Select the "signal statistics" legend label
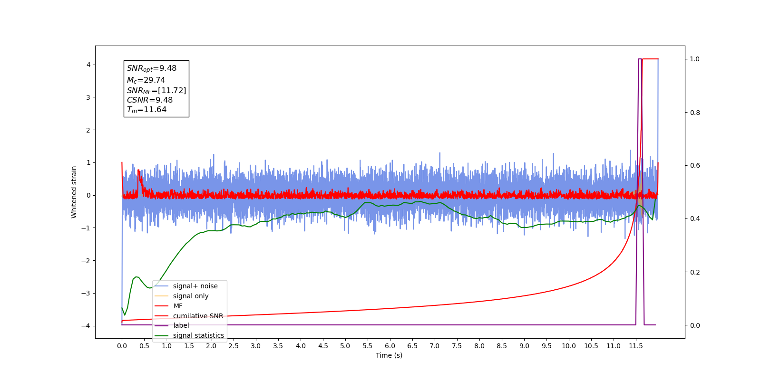The width and height of the screenshot is (761, 380). pos(198,335)
